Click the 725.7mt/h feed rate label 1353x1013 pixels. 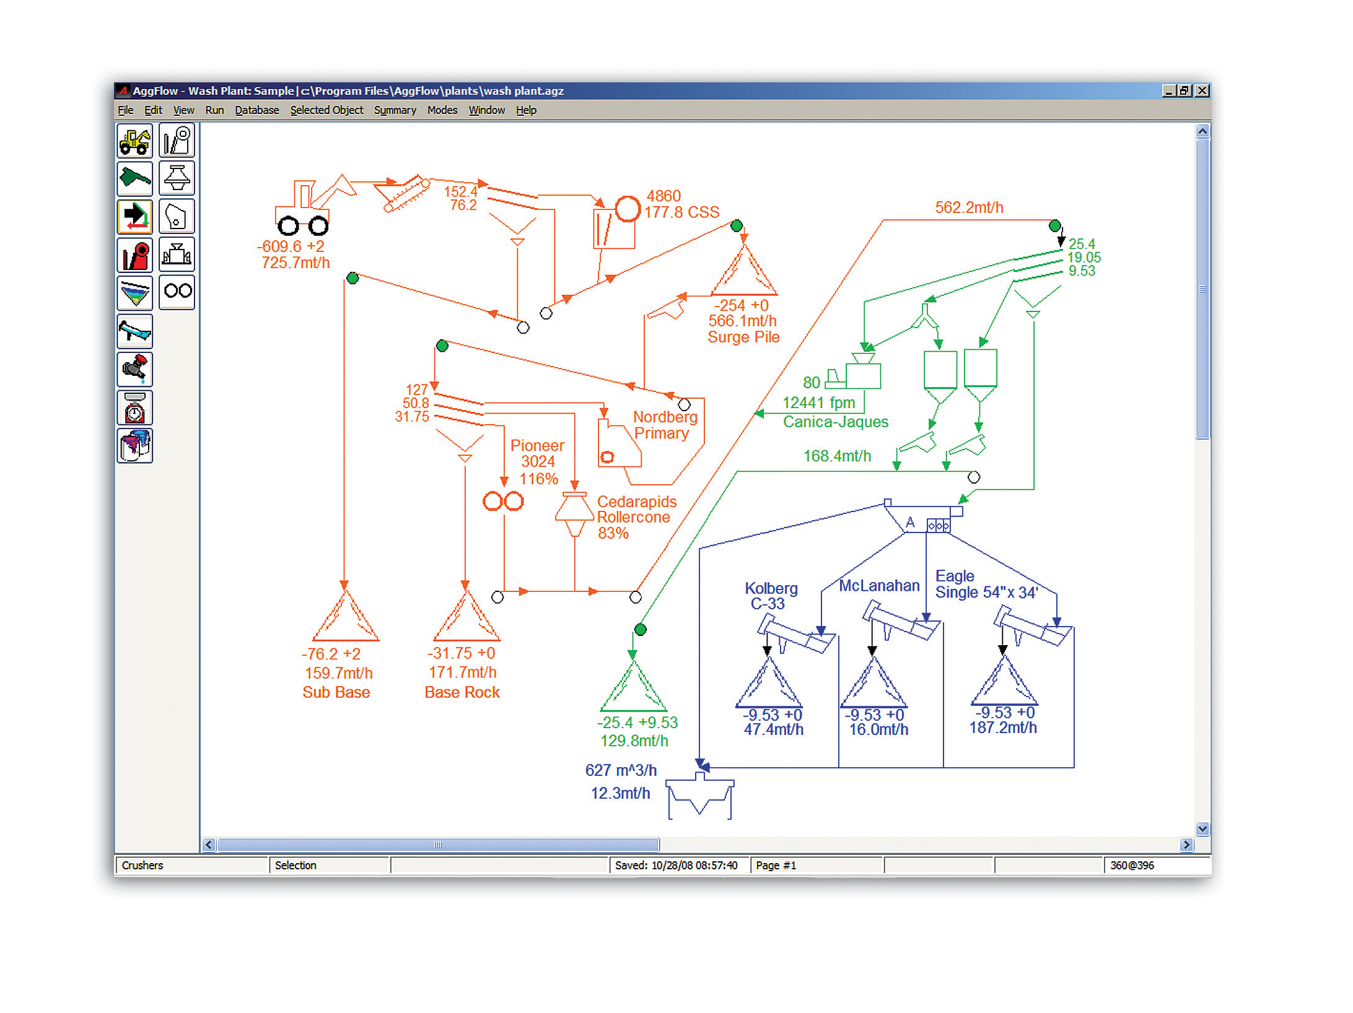coord(296,263)
